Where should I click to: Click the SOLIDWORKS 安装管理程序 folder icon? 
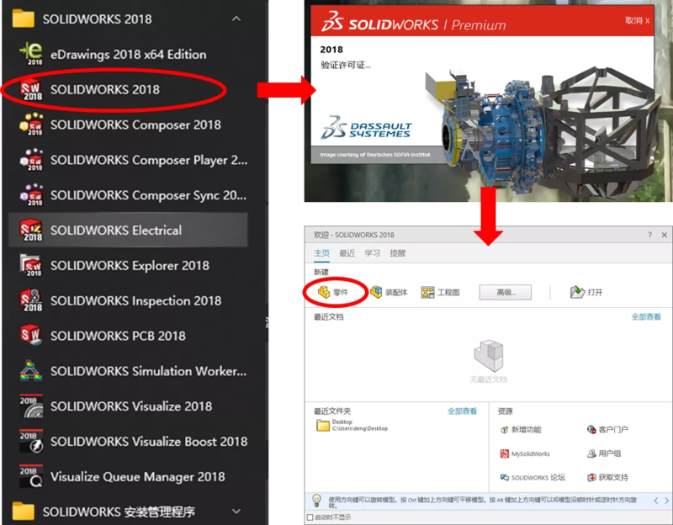(24, 512)
